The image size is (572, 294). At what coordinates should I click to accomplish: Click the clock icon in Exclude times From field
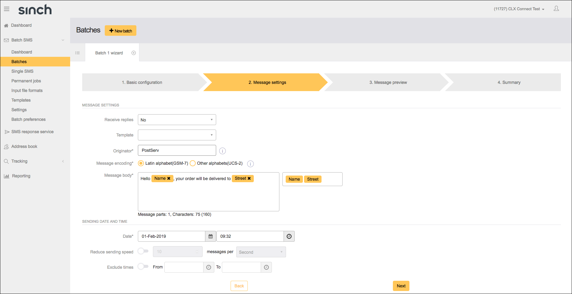click(208, 267)
